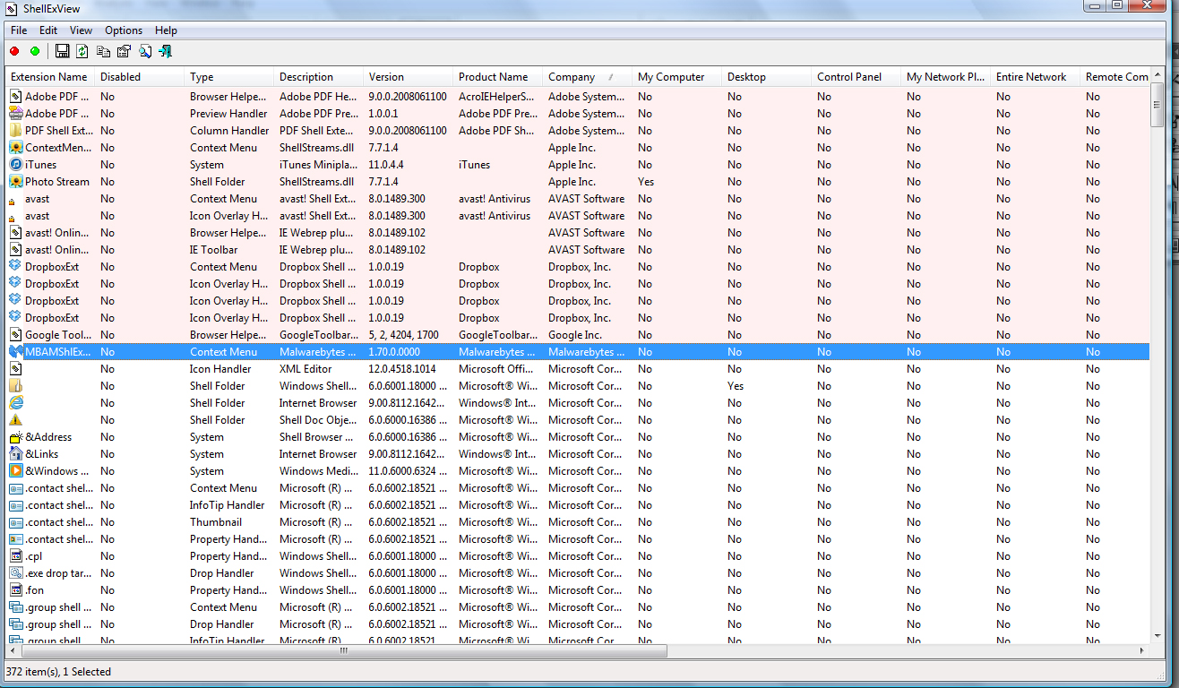The width and height of the screenshot is (1179, 688).
Task: Click the 'Column Handler' type cell
Action: (228, 131)
